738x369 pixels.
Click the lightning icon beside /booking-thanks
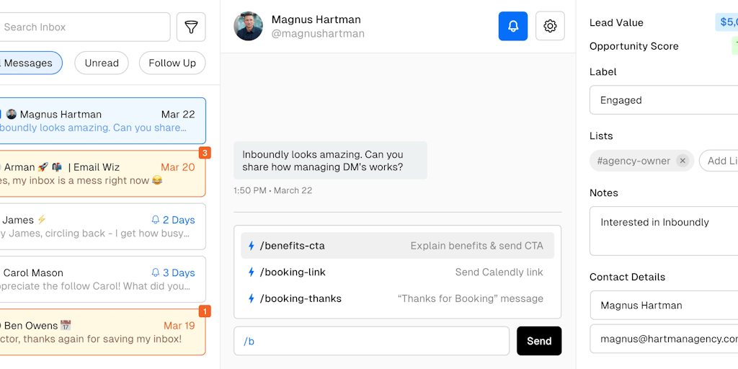252,298
